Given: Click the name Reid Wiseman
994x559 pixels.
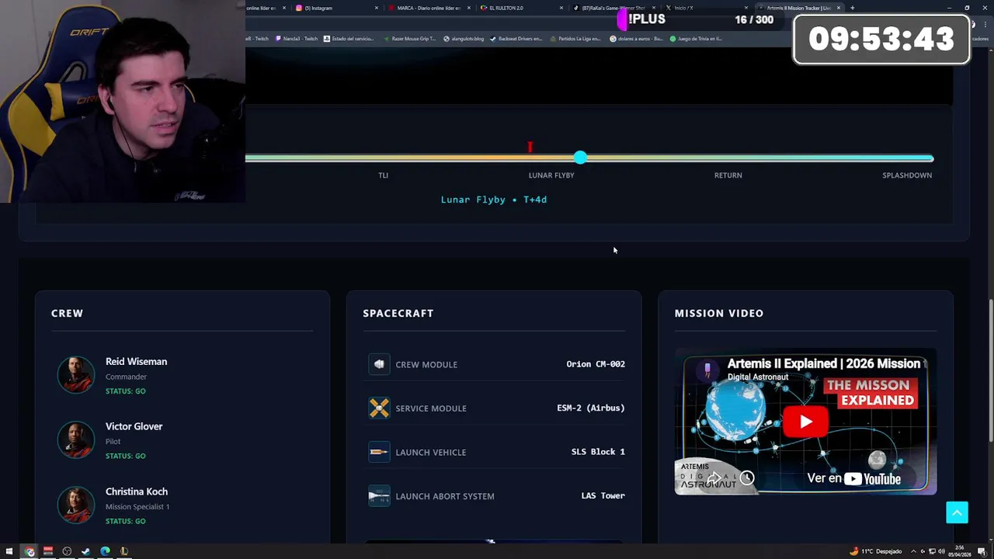Looking at the screenshot, I should click(136, 362).
